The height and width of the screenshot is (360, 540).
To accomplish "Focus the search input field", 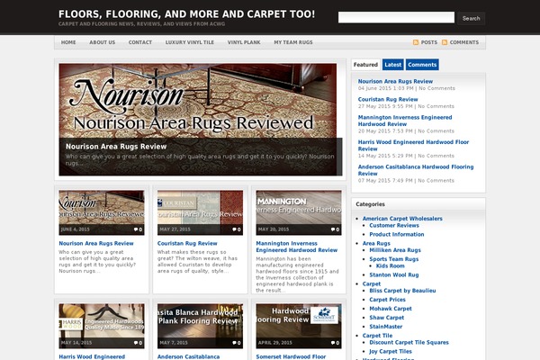I will (396, 18).
